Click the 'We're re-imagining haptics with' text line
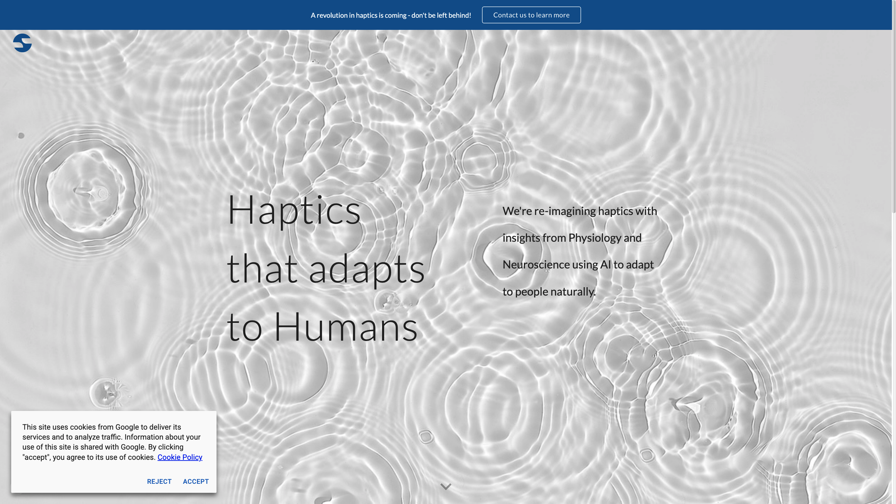 coord(580,211)
